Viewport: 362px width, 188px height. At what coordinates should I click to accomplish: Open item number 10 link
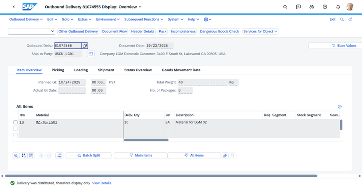(x=22, y=122)
